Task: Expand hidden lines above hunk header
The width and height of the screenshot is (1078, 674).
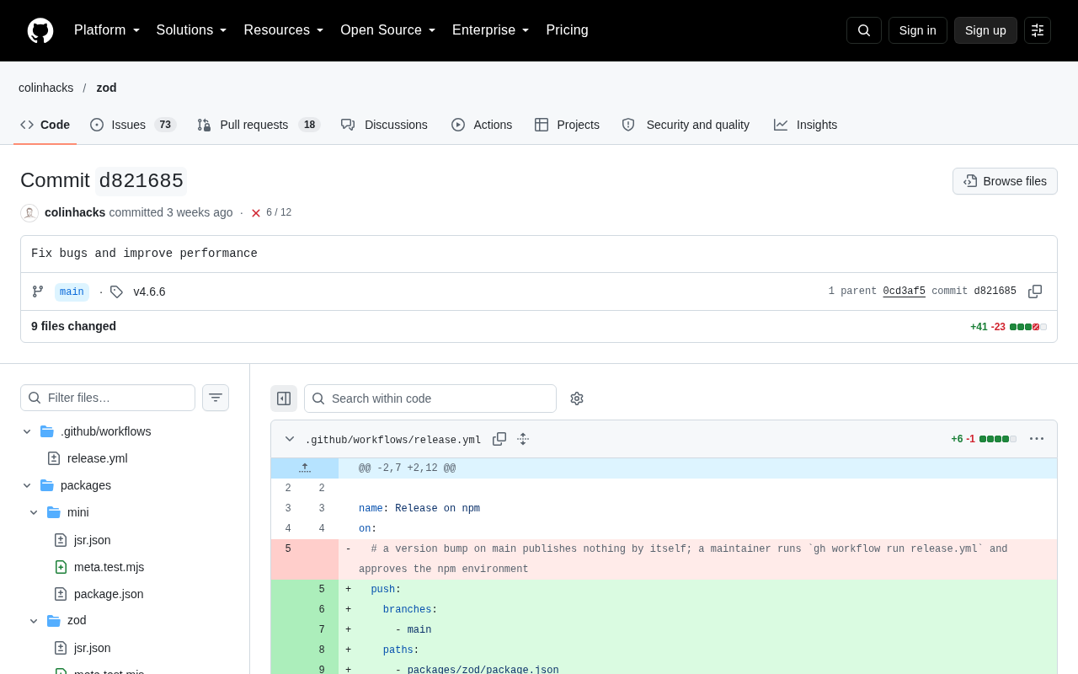Action: (x=305, y=468)
